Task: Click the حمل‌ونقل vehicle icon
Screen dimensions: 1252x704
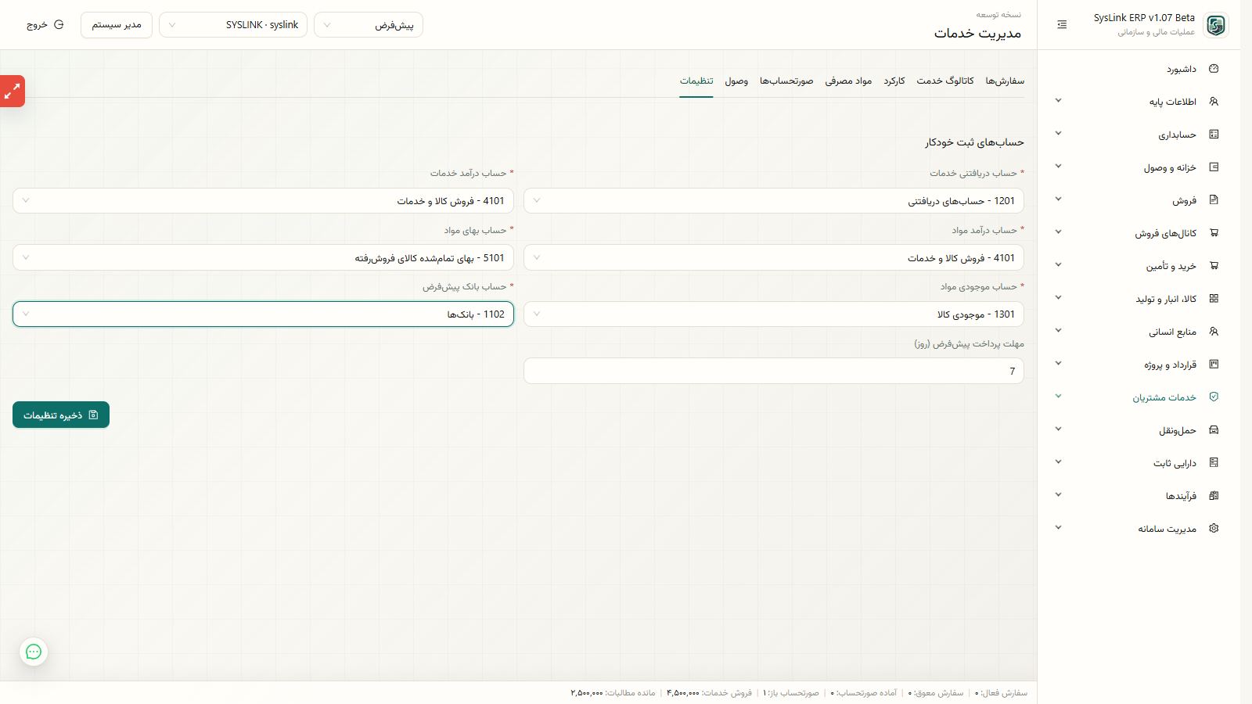Action: [x=1214, y=430]
